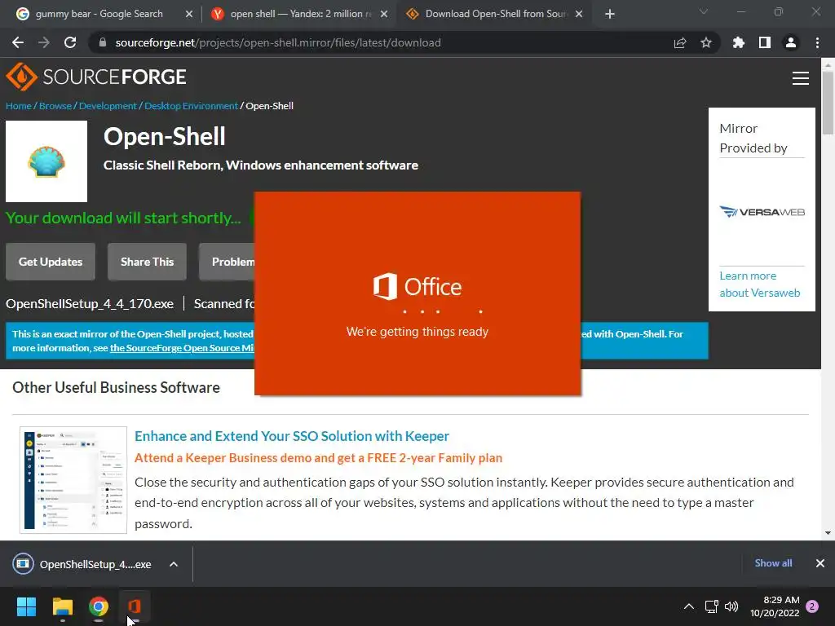Screen dimensions: 835x626
Task: Open the notification center badge
Action: click(x=812, y=606)
